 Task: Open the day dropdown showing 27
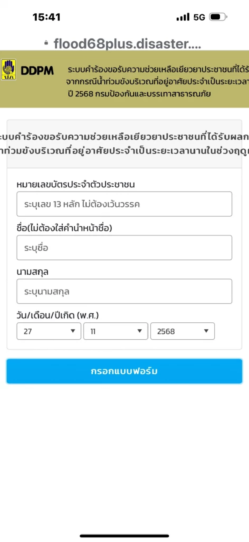coord(49,331)
